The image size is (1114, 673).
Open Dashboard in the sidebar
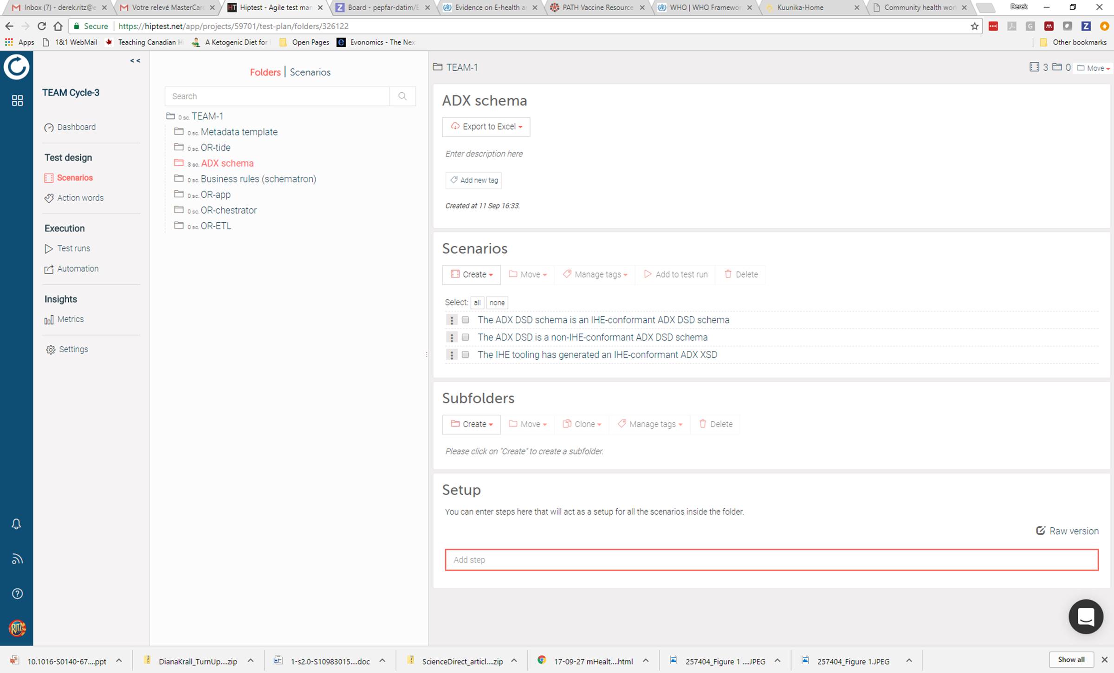pyautogui.click(x=70, y=127)
